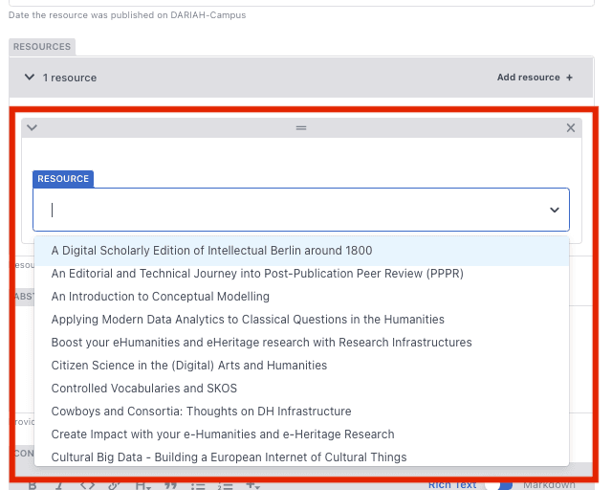Select 'Cultural Big Data' option
612x490 pixels.
pyautogui.click(x=229, y=457)
